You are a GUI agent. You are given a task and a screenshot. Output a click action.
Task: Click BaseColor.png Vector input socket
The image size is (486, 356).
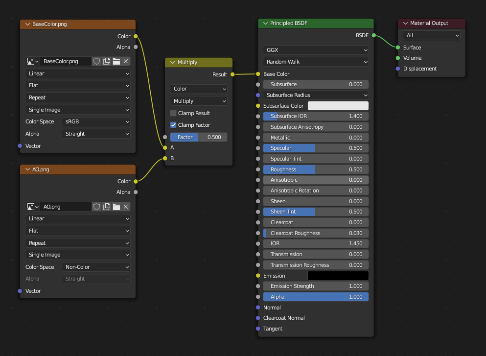click(20, 146)
